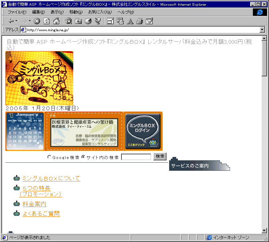Click the January calendar image
Viewport: 269px width, 242px height.
click(25, 131)
